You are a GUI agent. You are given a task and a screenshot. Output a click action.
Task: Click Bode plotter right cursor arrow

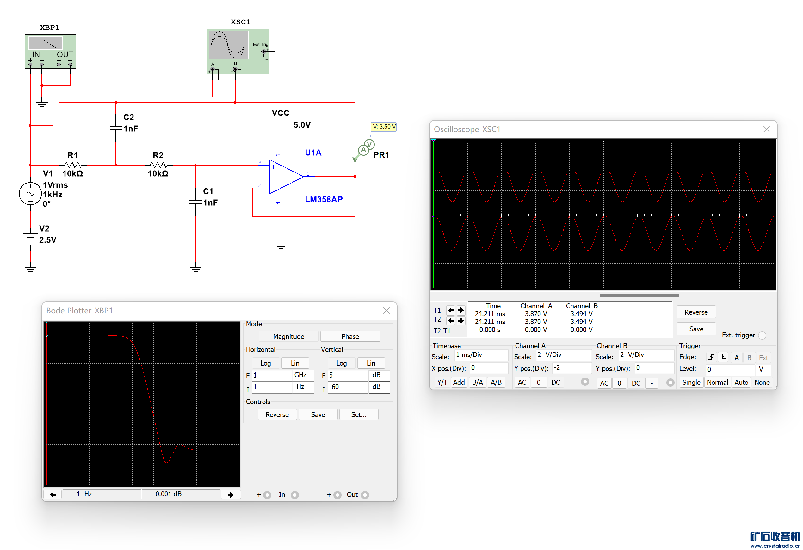231,494
